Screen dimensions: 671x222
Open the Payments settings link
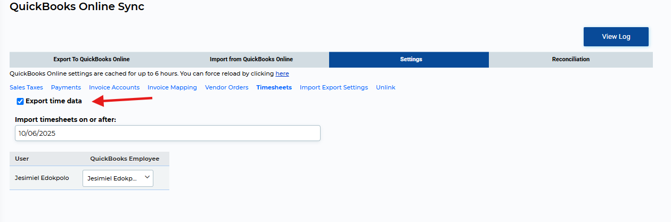coord(66,87)
